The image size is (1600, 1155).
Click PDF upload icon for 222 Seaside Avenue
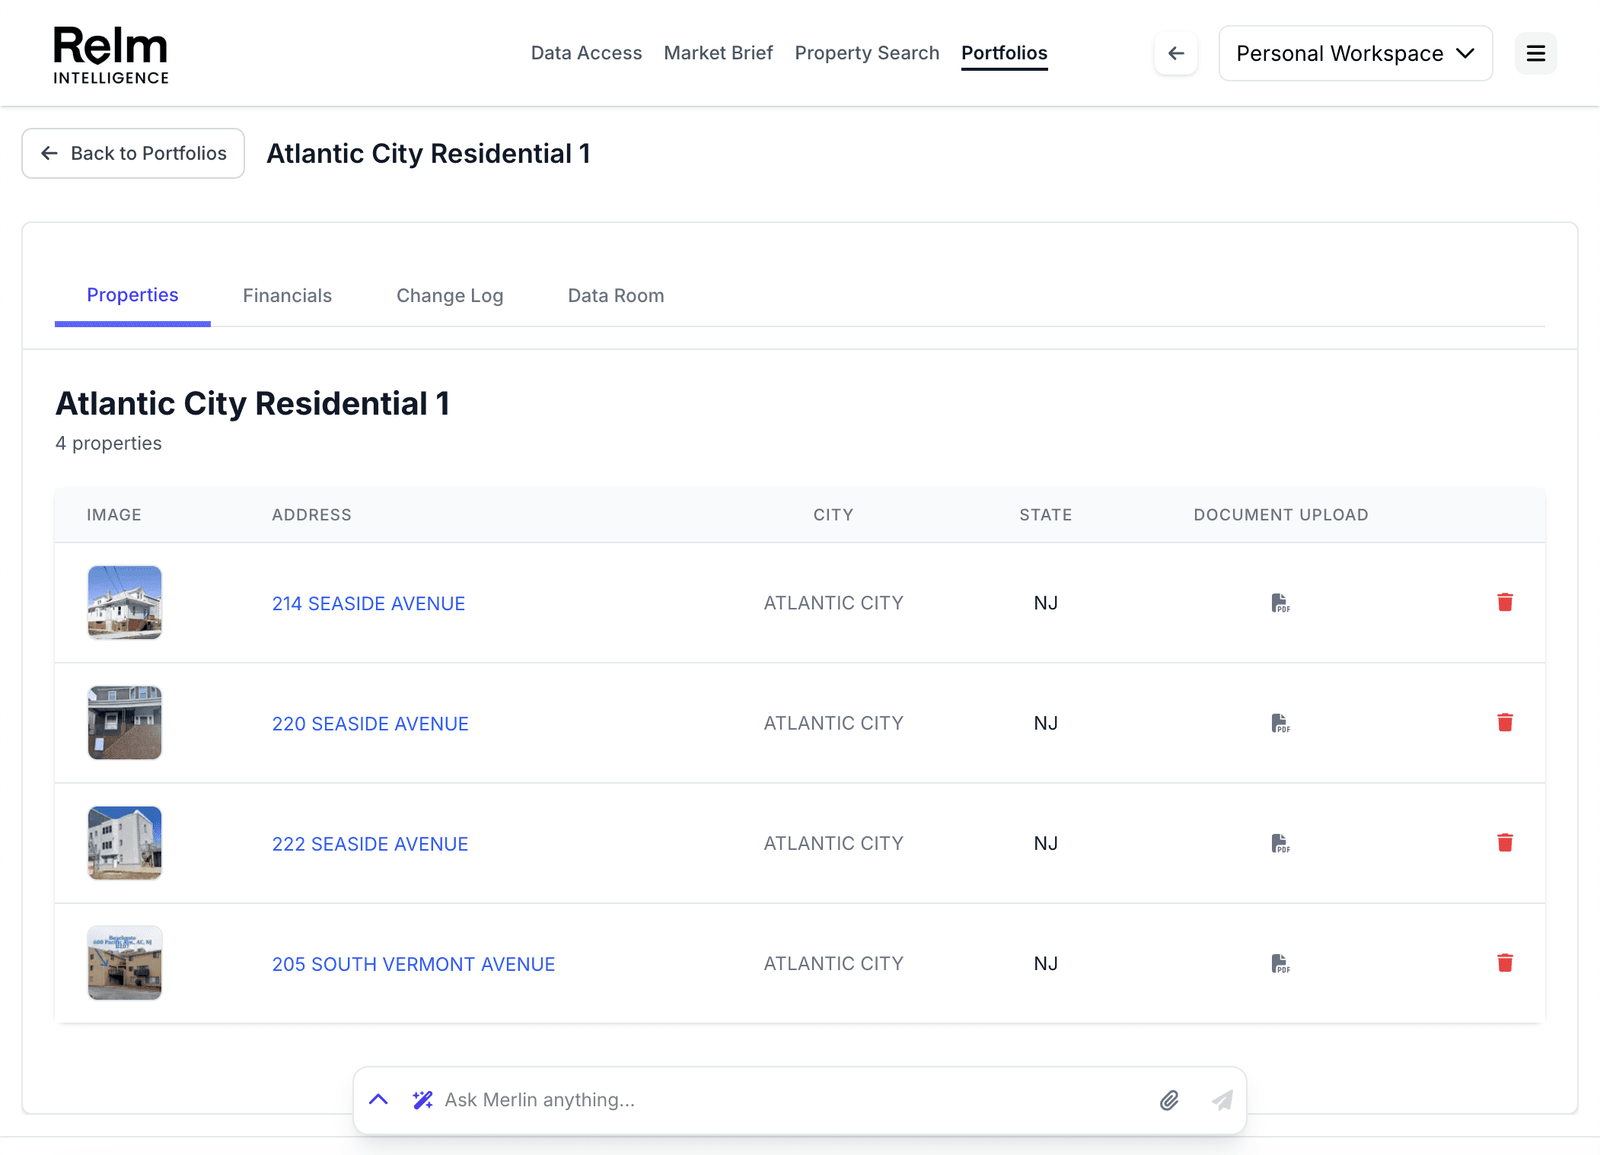tap(1280, 843)
